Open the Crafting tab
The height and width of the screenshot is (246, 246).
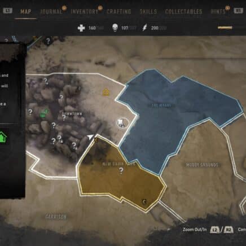119,11
